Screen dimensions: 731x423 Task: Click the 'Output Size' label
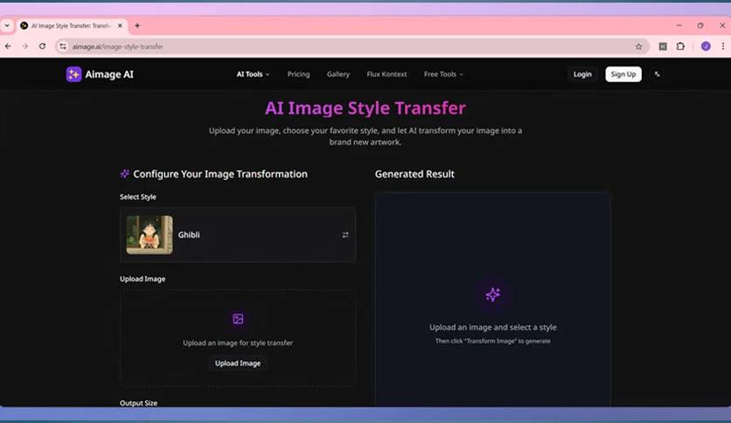138,403
